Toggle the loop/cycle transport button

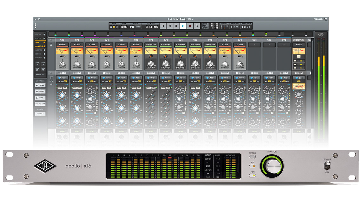[197, 26]
